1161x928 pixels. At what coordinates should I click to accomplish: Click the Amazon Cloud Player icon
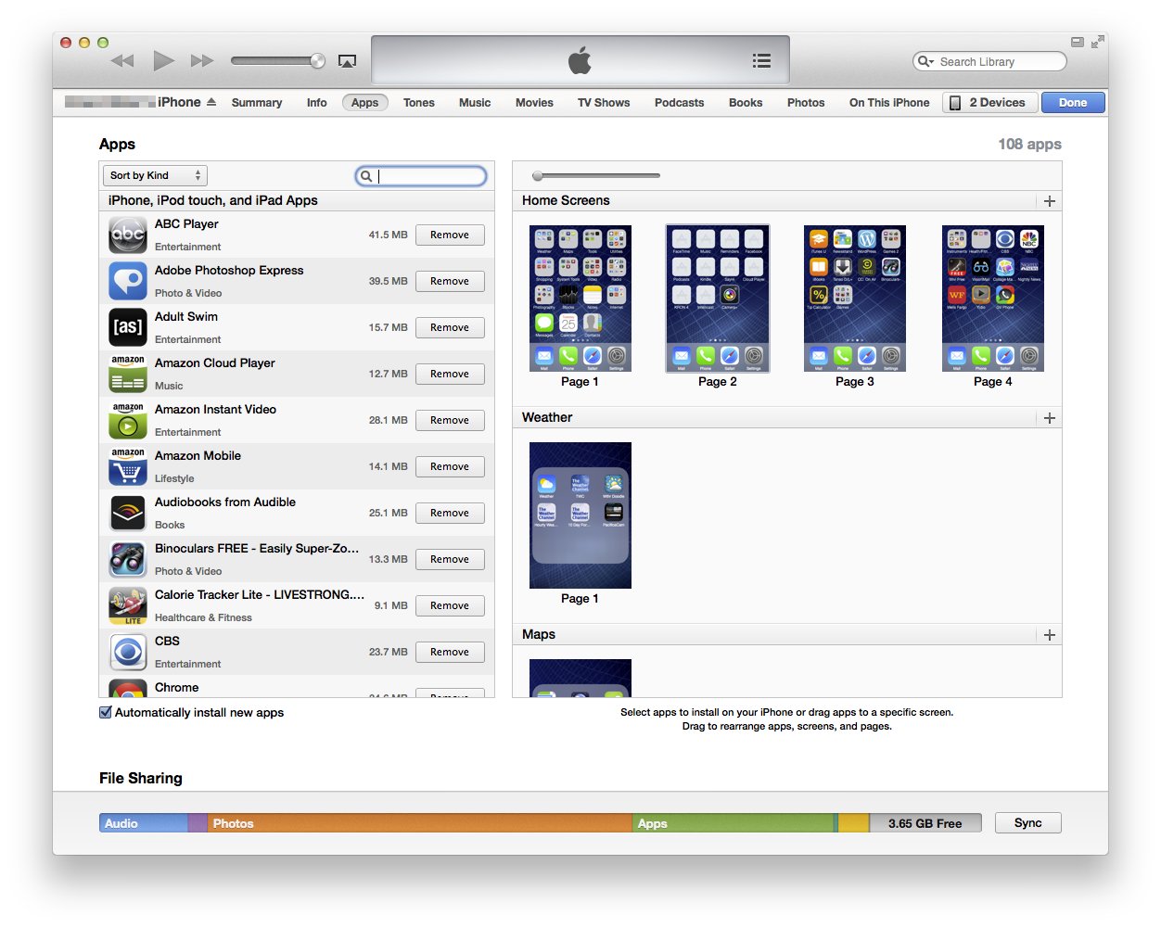[128, 374]
